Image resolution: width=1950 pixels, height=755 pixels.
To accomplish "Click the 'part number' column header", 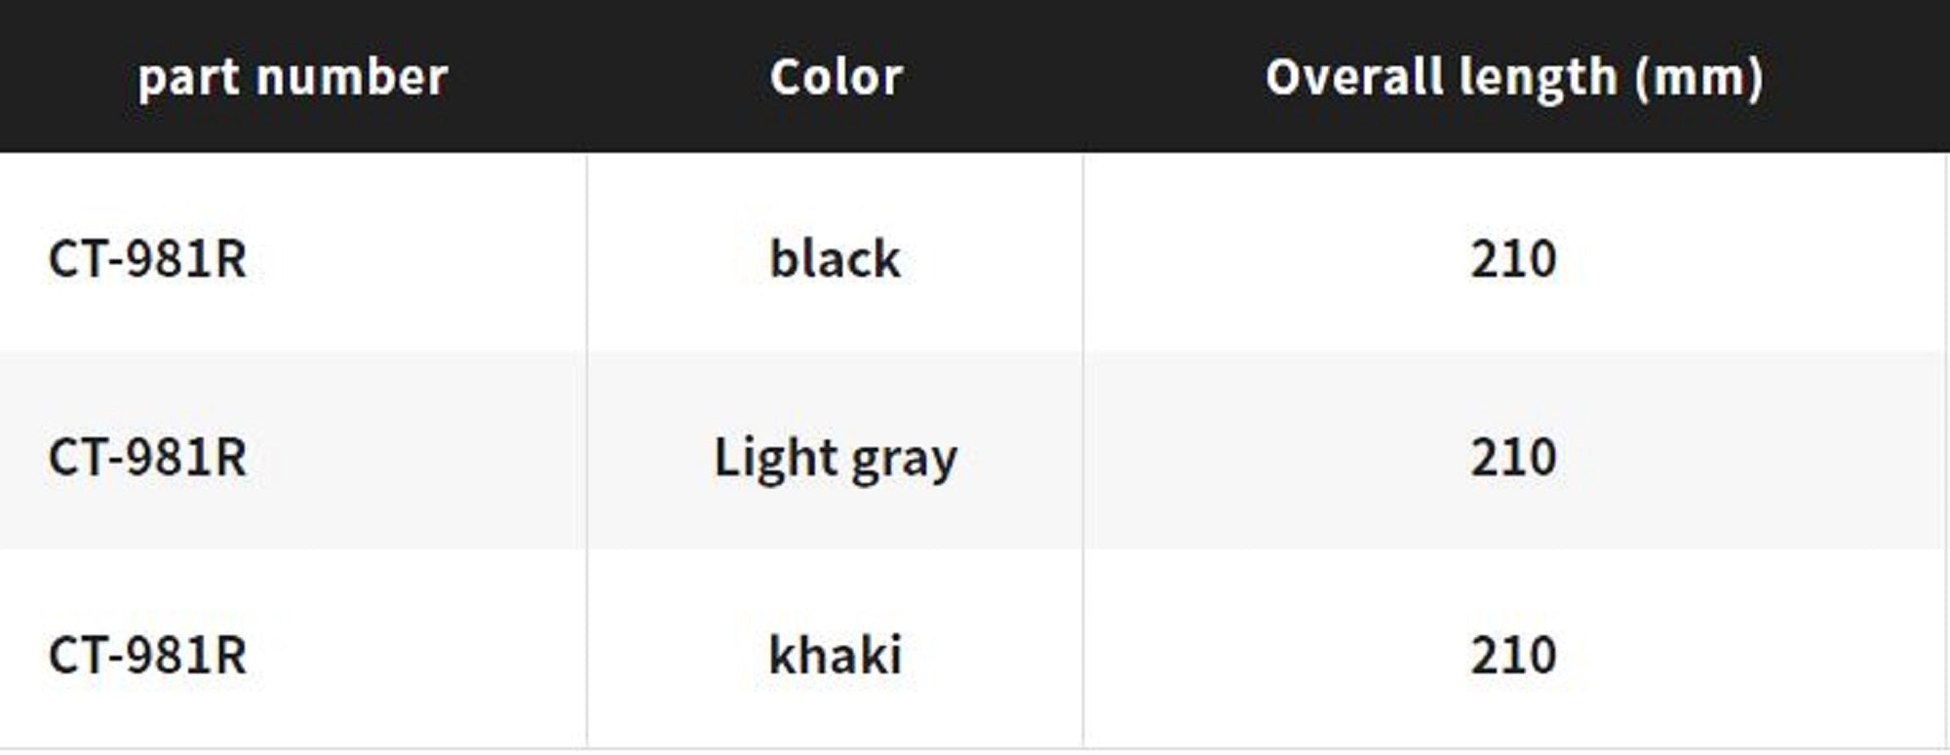I will click(x=292, y=77).
